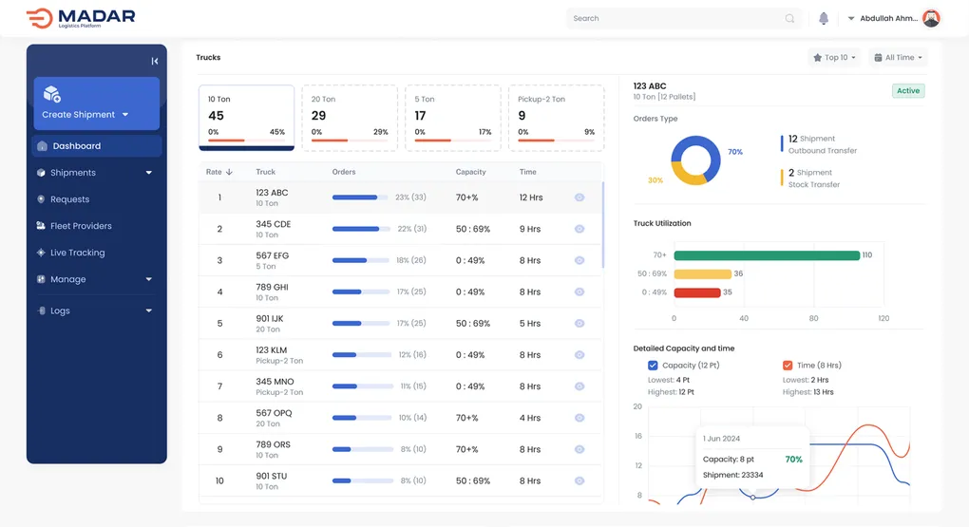Click the green 70+ utilization bar
Image resolution: width=969 pixels, height=527 pixels.
766,255
